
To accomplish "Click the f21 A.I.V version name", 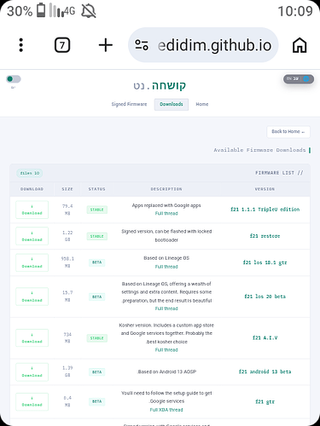I will (265, 338).
